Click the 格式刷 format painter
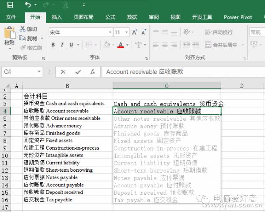Image resolution: width=265 pixels, height=212 pixels. click(x=31, y=48)
